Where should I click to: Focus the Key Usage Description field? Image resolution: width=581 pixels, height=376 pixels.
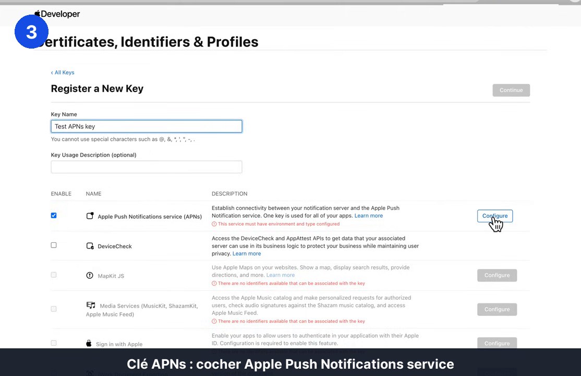coord(147,167)
